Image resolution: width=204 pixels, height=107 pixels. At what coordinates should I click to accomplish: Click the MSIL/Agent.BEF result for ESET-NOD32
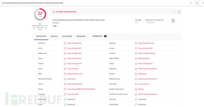click(144, 58)
